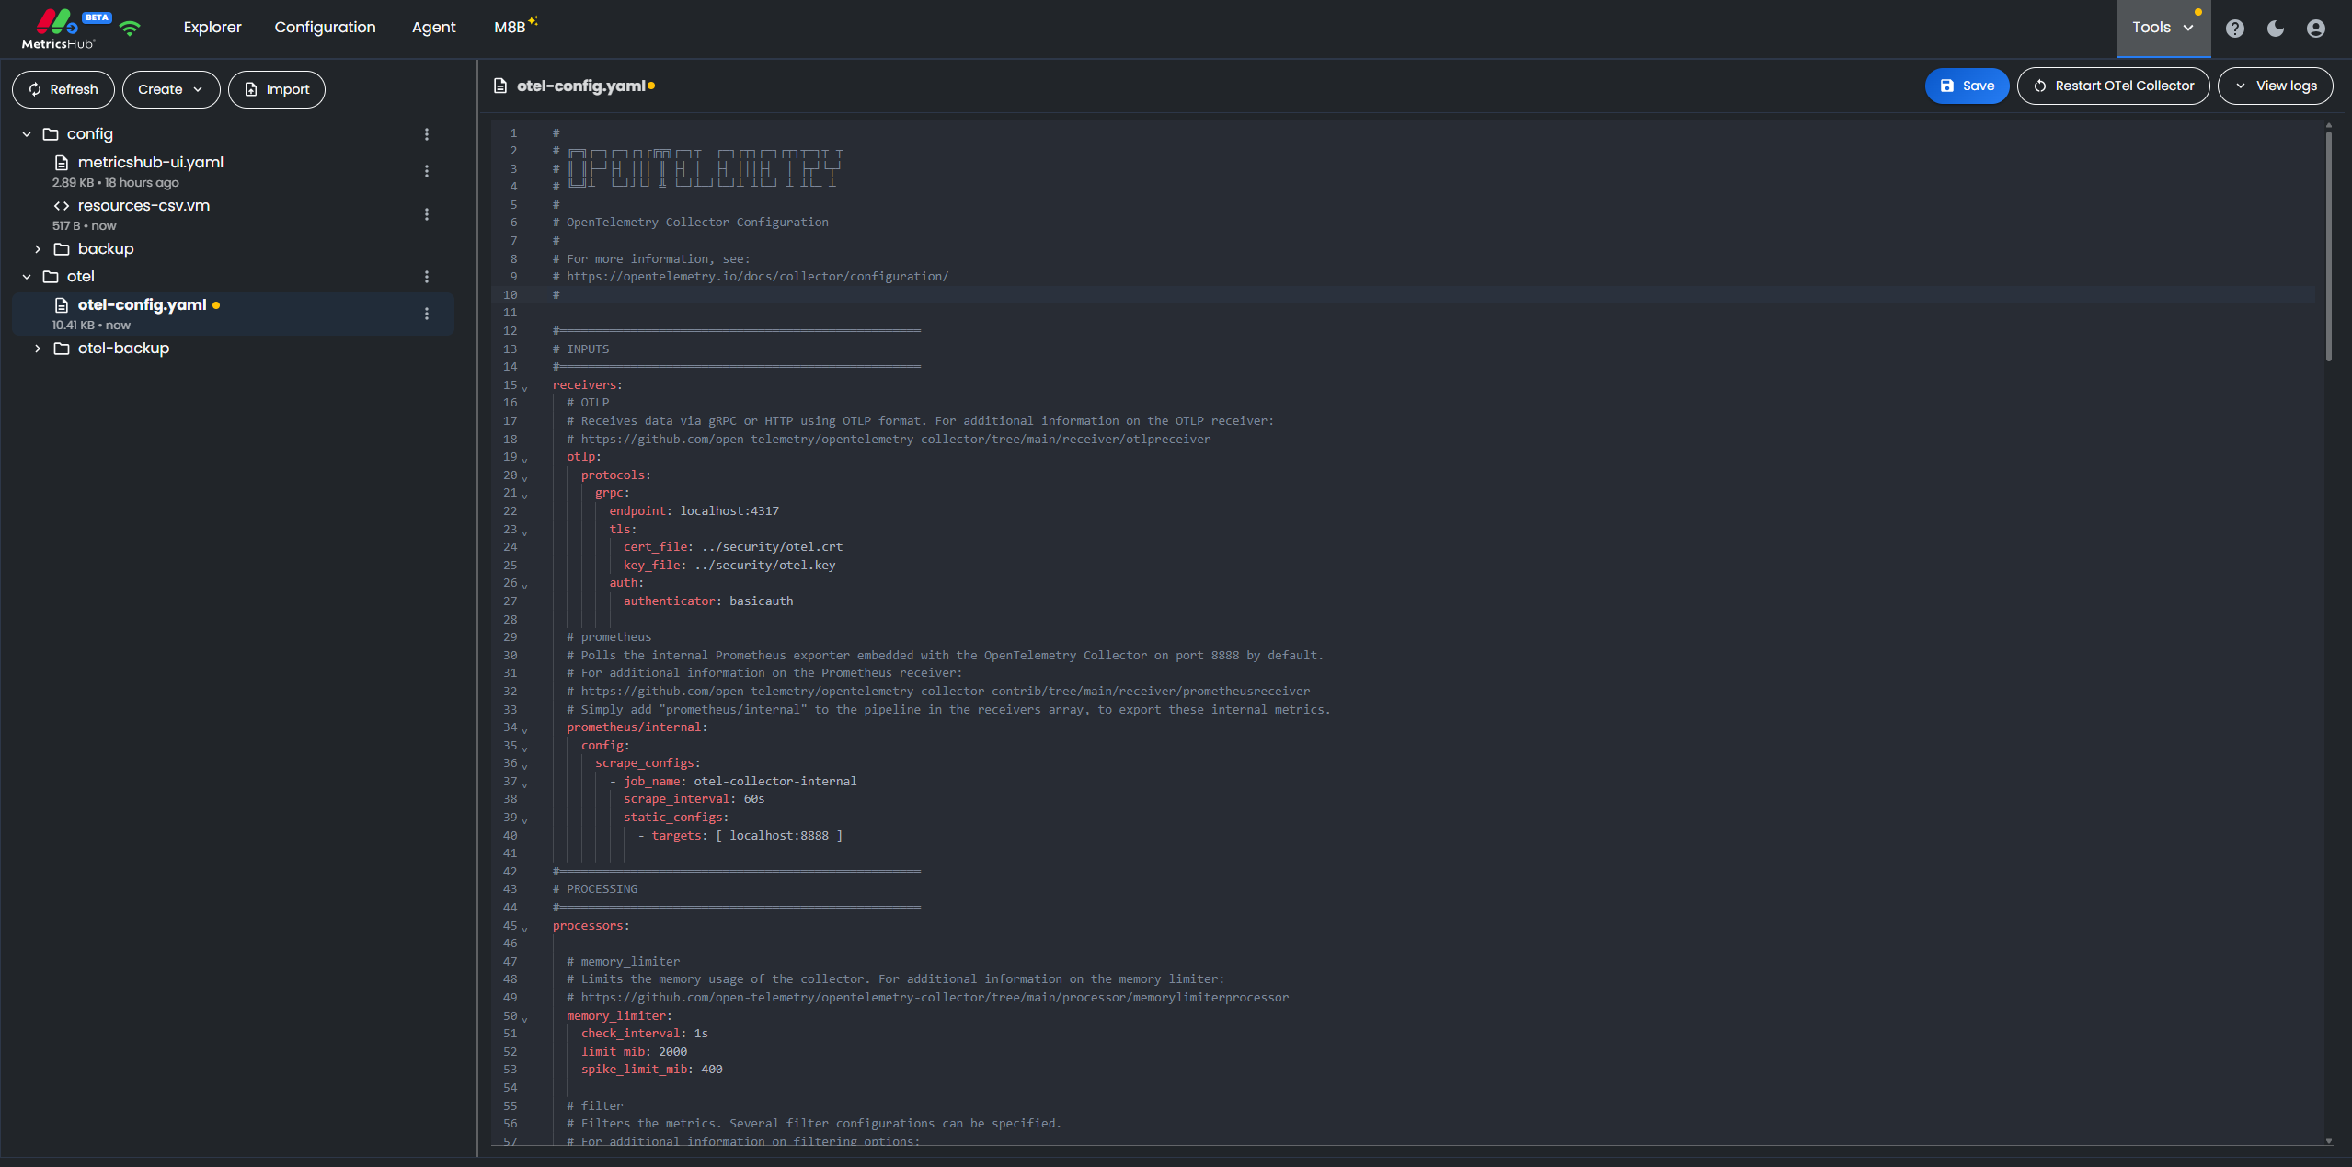The image size is (2352, 1167).
Task: Fold the grpc block at line 21
Action: [x=525, y=495]
